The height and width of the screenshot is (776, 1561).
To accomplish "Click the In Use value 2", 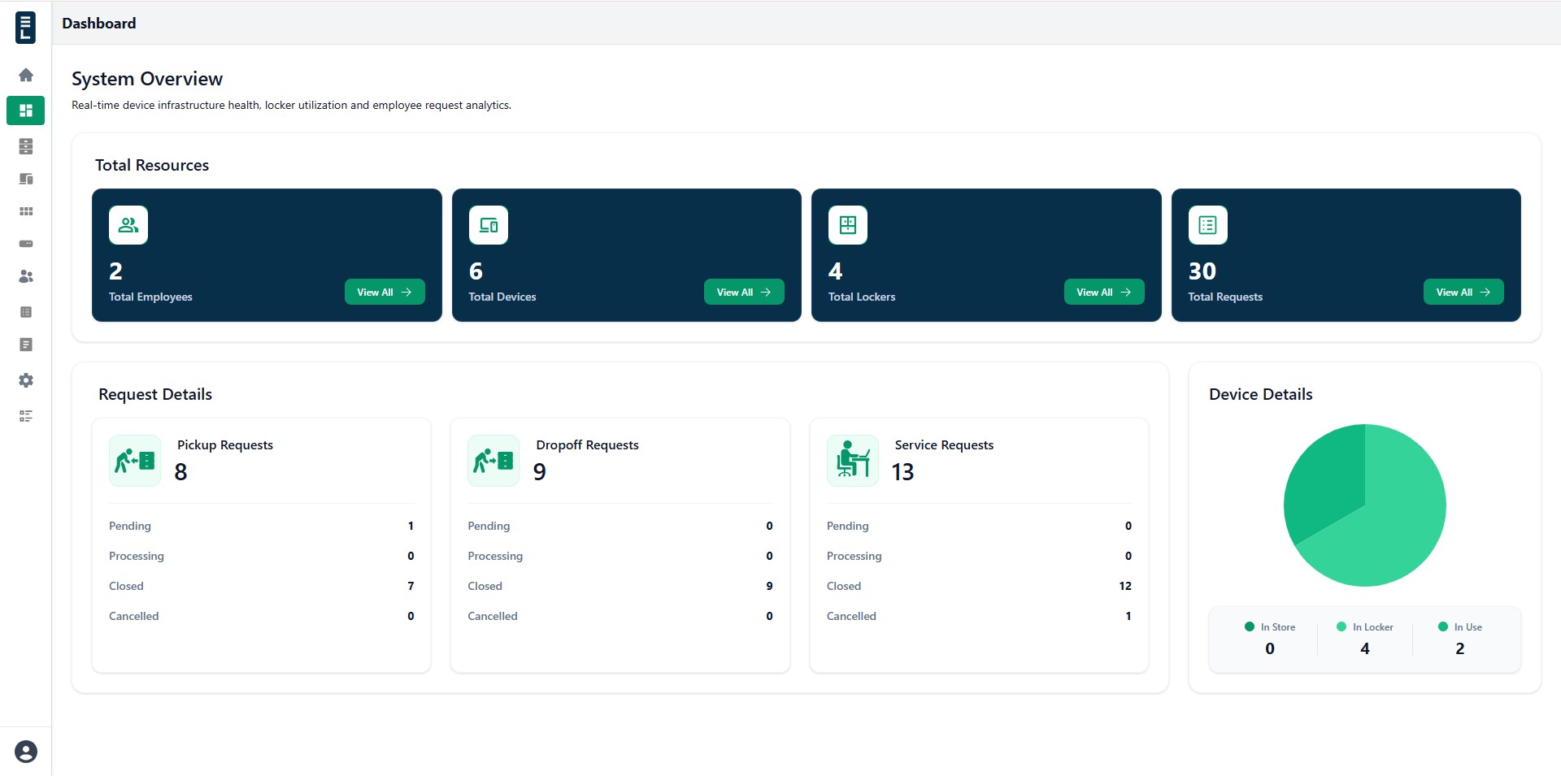I will pyautogui.click(x=1460, y=648).
